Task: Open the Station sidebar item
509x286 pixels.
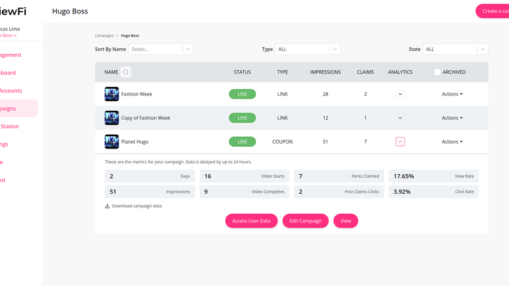Action: [9, 126]
